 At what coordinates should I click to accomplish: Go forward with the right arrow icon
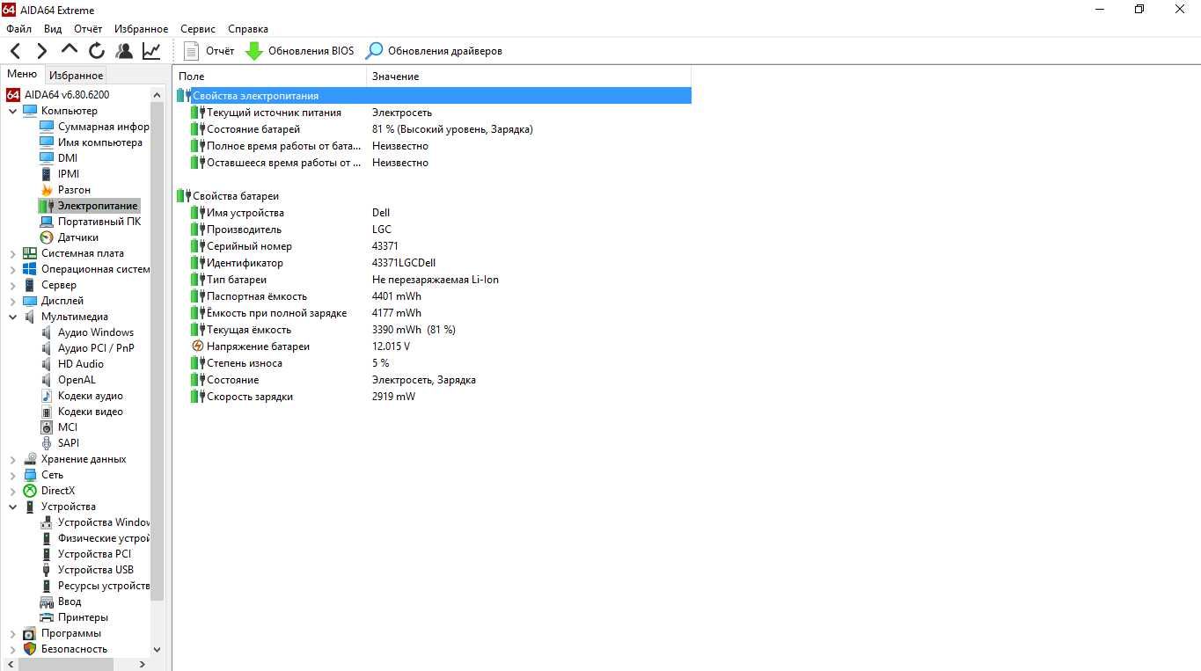(x=41, y=51)
